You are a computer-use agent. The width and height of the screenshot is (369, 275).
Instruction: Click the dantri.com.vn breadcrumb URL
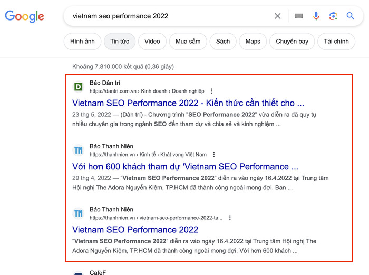[147, 91]
